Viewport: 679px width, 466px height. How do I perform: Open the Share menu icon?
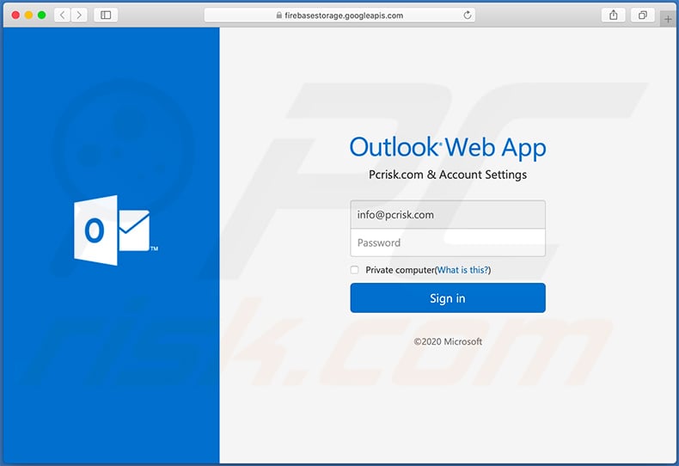pos(614,15)
